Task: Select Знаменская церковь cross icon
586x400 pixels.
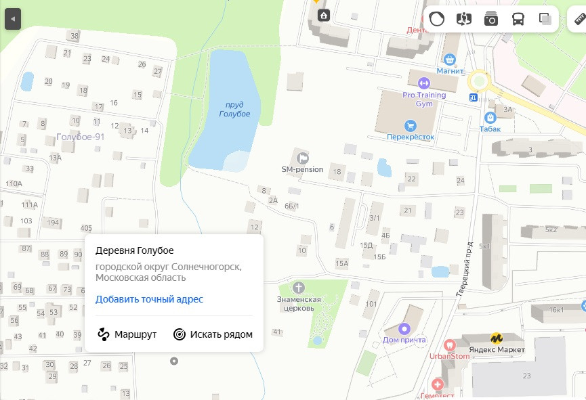Action: [x=298, y=288]
